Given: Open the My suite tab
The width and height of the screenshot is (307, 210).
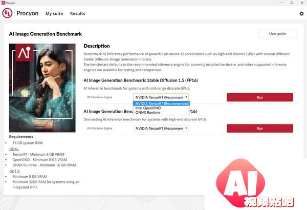Looking at the screenshot, I should click(54, 13).
